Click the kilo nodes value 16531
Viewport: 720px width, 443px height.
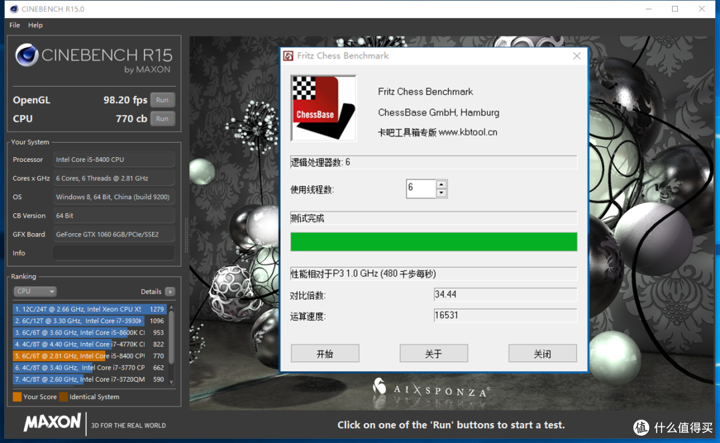tap(505, 315)
